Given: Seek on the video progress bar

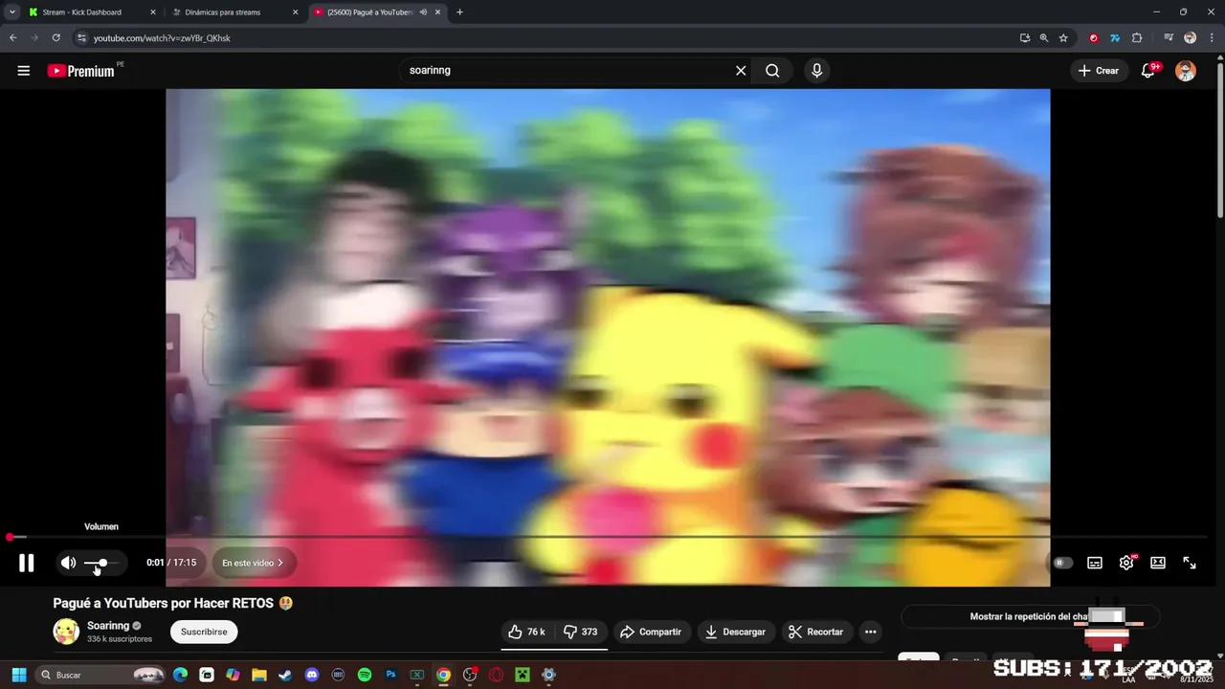Looking at the screenshot, I should 609,537.
